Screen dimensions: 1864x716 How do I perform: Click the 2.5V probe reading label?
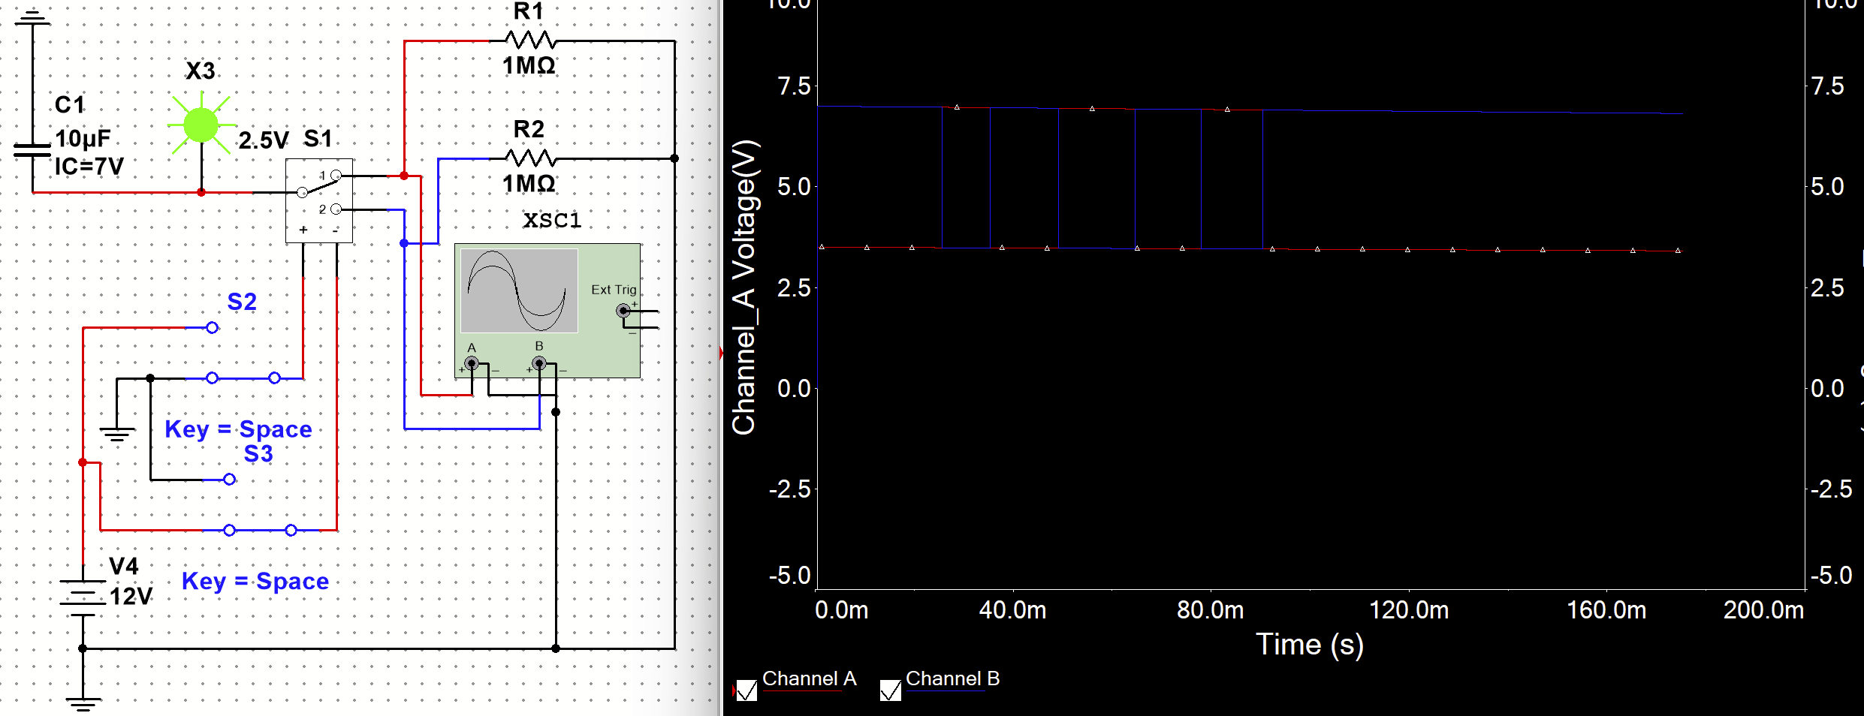click(264, 140)
